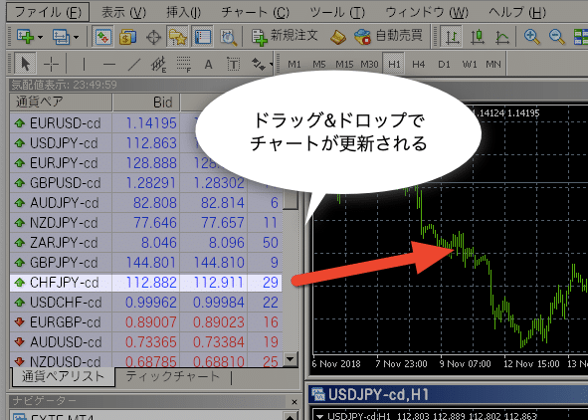Switch chart to line chart mode
The width and height of the screenshot is (588, 420).
pyautogui.click(x=502, y=37)
